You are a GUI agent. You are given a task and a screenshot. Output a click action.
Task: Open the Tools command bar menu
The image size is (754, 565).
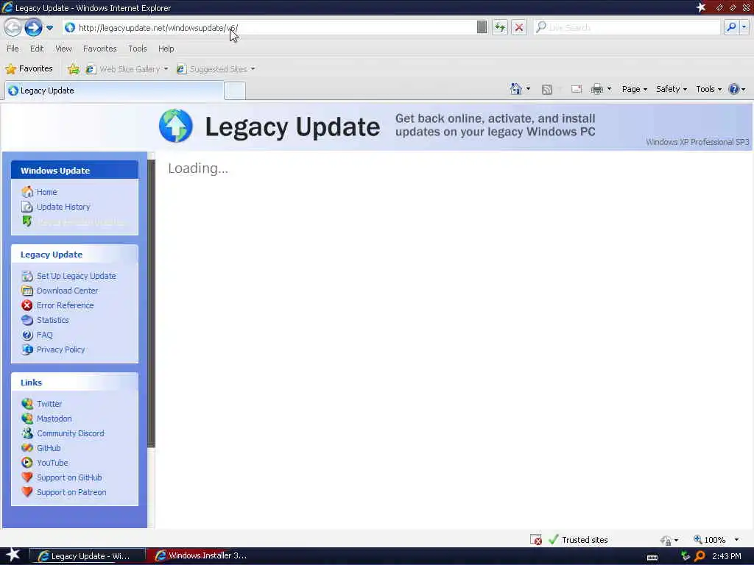coord(708,89)
